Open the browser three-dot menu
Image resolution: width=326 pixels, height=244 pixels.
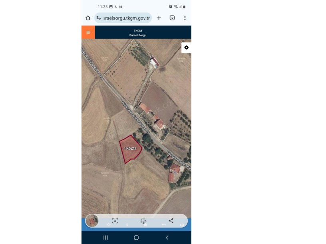[x=185, y=18]
